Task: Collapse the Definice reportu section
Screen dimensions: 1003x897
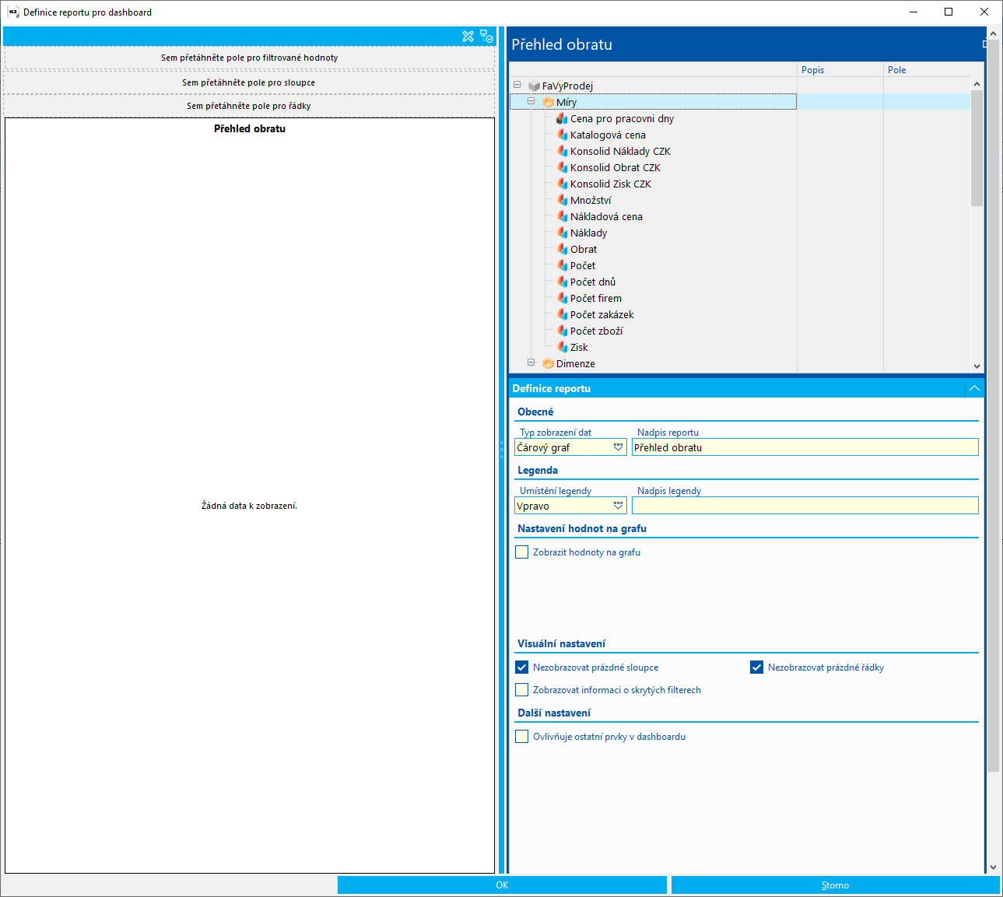Action: click(x=974, y=388)
